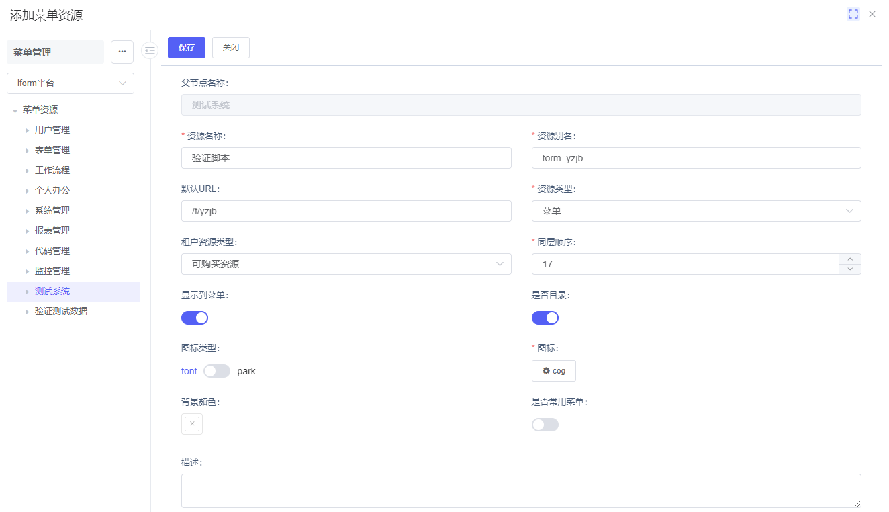Screen dimensions: 889x512
Task: Click the 保存 button
Action: tap(187, 48)
